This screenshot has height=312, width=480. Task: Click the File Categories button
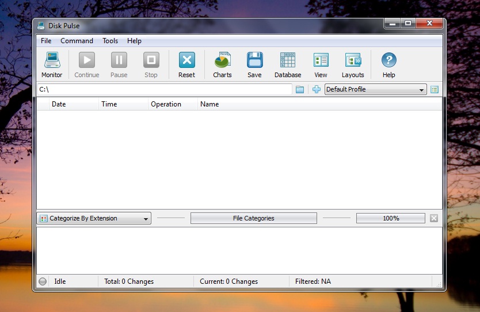[x=253, y=218]
